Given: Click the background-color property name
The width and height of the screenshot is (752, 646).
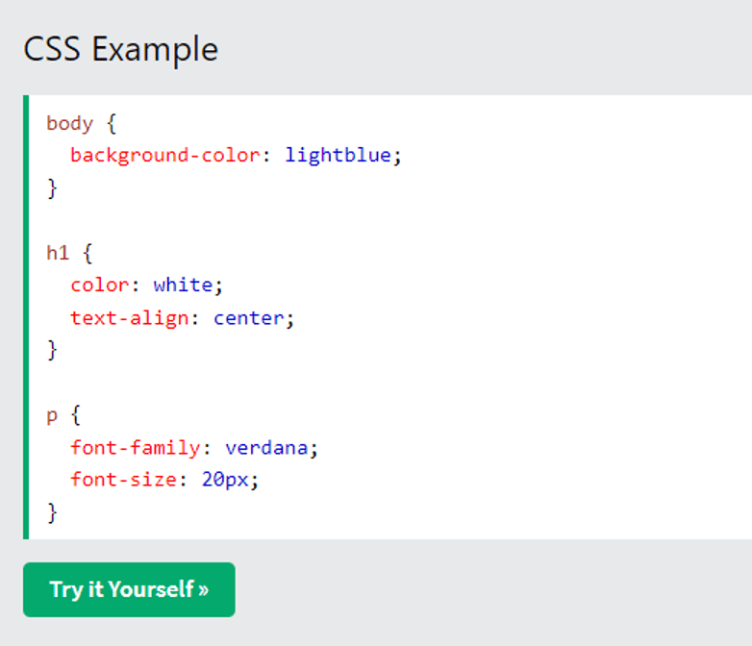Looking at the screenshot, I should click(165, 156).
